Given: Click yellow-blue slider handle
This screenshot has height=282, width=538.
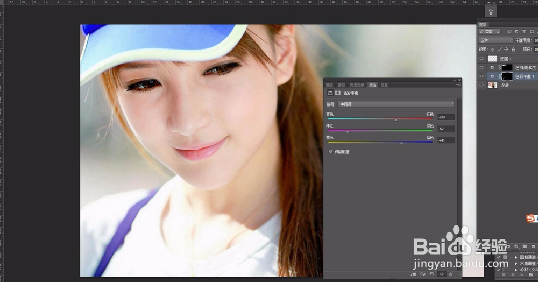Looking at the screenshot, I should click(x=401, y=143).
